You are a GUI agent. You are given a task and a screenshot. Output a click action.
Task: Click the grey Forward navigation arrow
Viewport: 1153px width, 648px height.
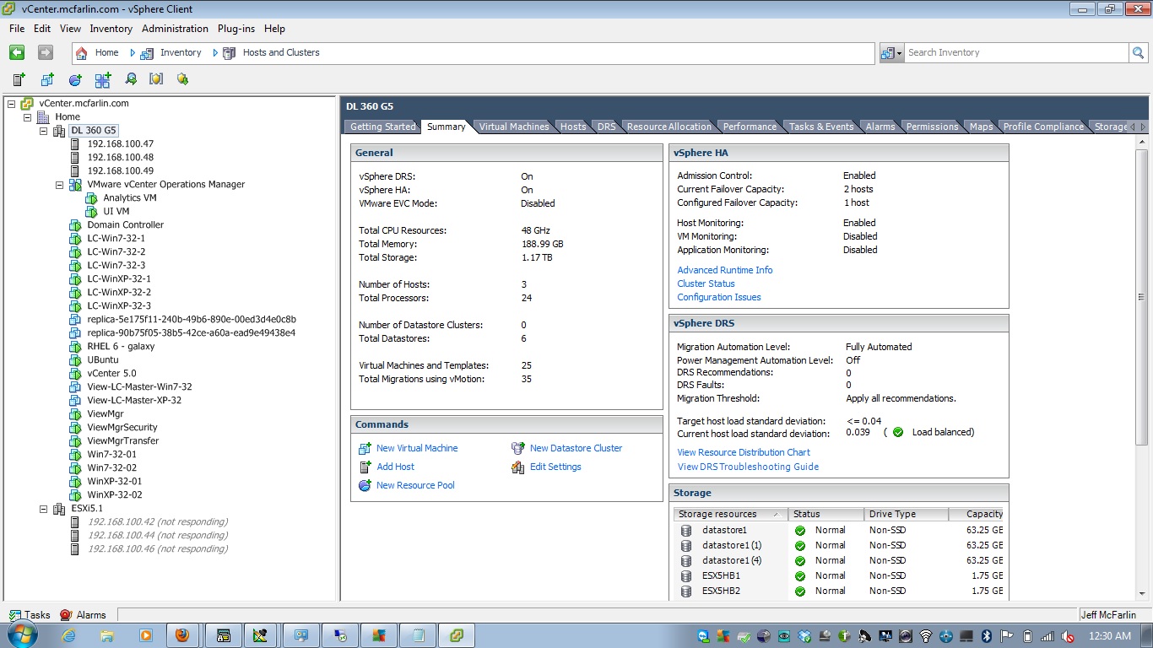tap(46, 52)
